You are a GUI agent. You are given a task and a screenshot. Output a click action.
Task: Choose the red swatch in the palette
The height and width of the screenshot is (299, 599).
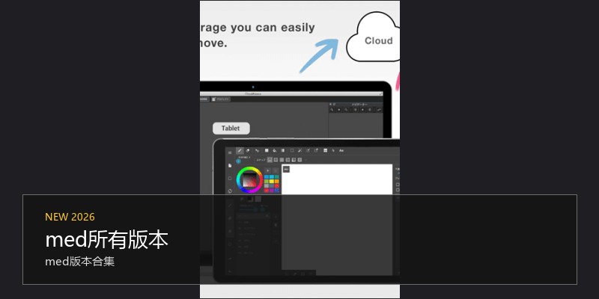[267, 191]
